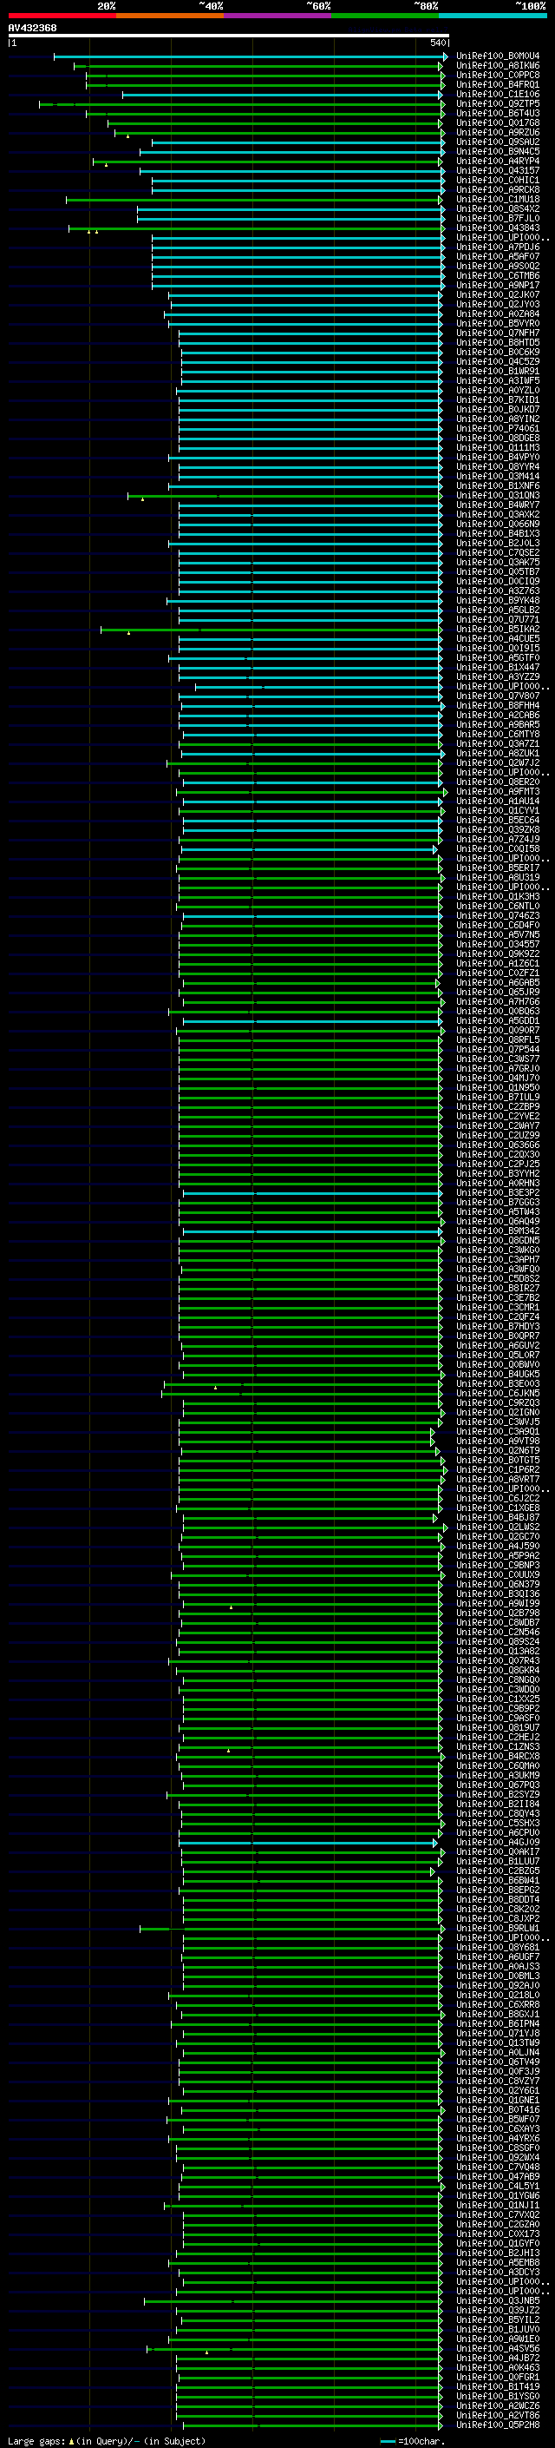Select the UniRef100_B5IKA2 label
Viewport: 555px width, 2448px height.
(498, 629)
